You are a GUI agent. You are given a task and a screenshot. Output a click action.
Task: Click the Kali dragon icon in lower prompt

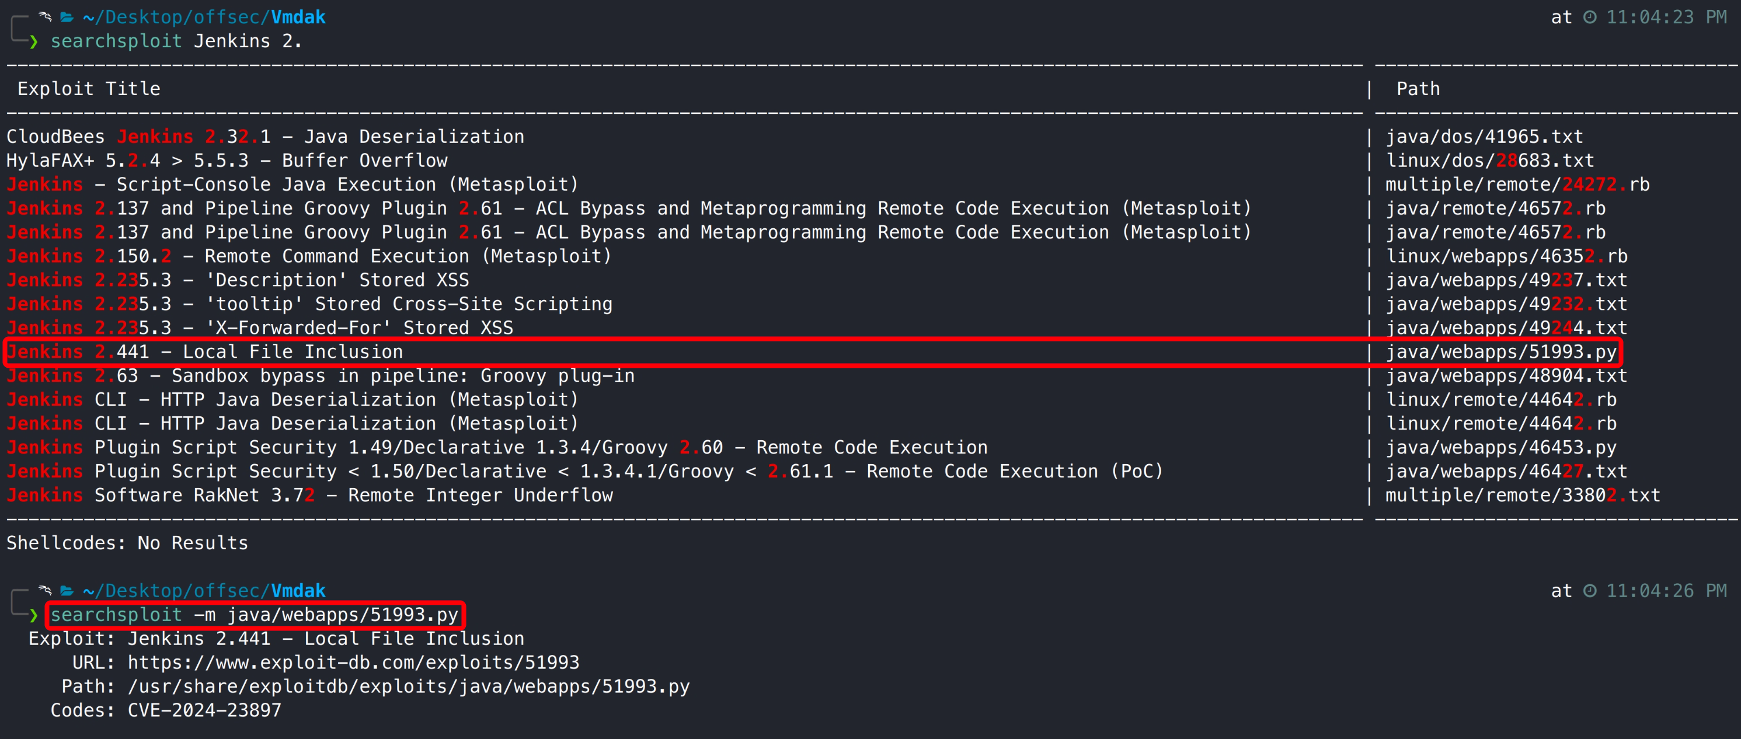[46, 590]
